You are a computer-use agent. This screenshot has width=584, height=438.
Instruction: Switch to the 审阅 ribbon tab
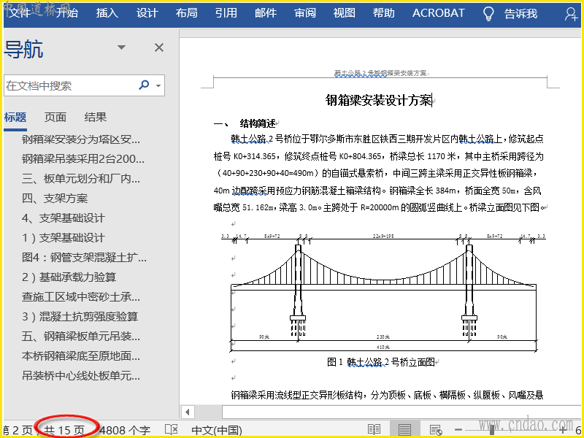tap(305, 13)
